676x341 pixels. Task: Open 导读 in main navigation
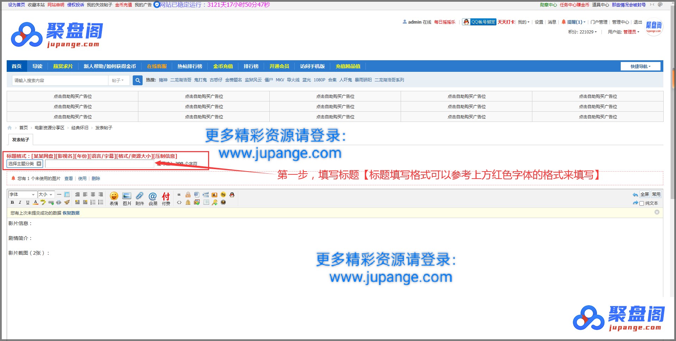coord(37,66)
